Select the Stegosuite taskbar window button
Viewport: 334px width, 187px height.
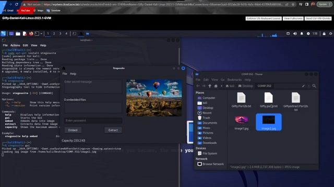pos(81,33)
